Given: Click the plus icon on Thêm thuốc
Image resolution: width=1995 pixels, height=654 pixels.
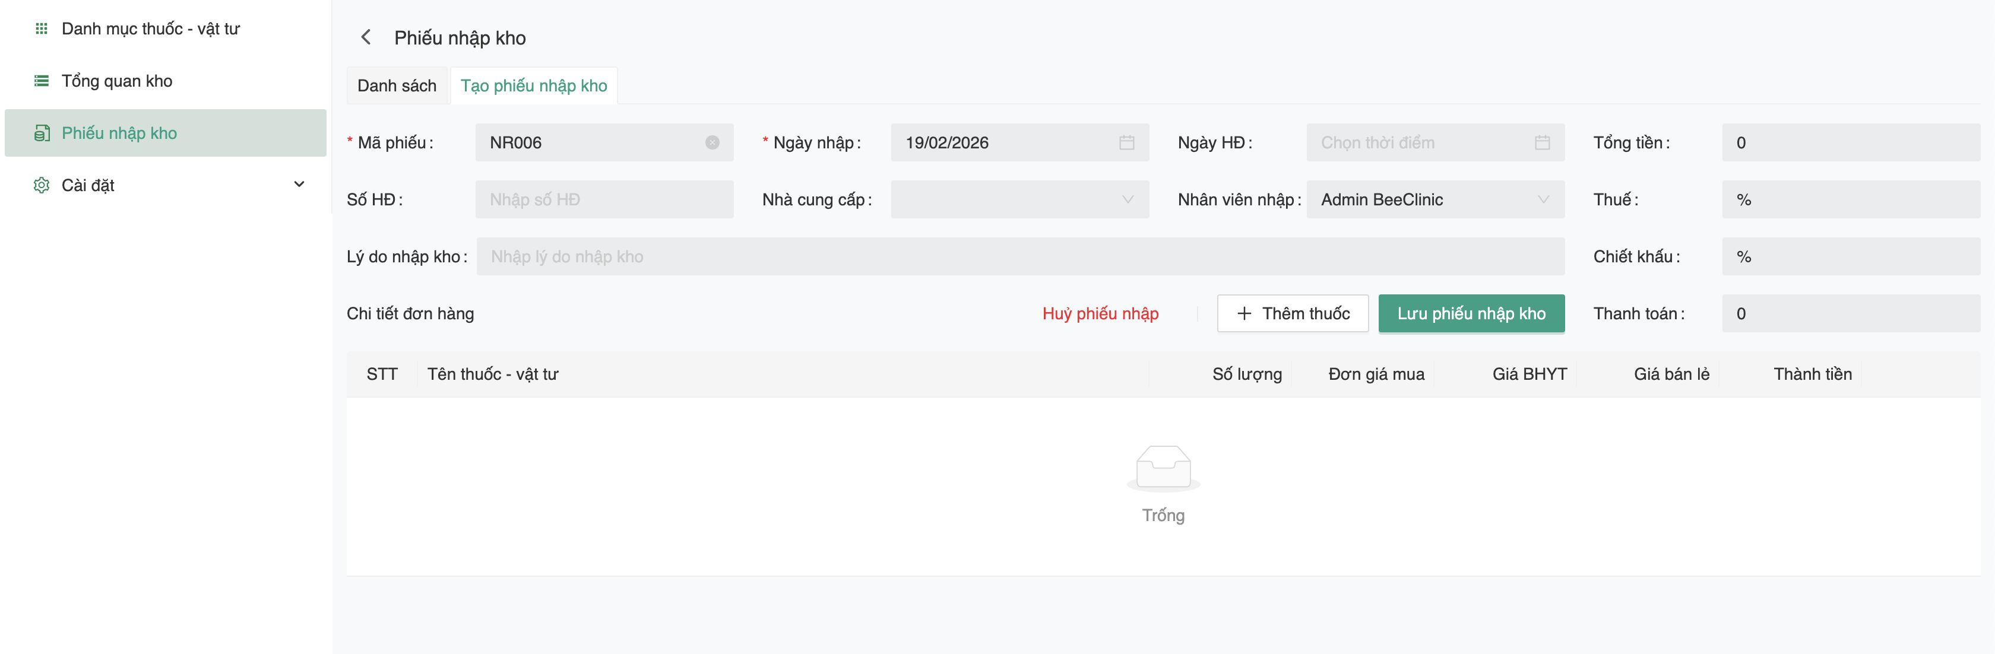Looking at the screenshot, I should [1244, 313].
